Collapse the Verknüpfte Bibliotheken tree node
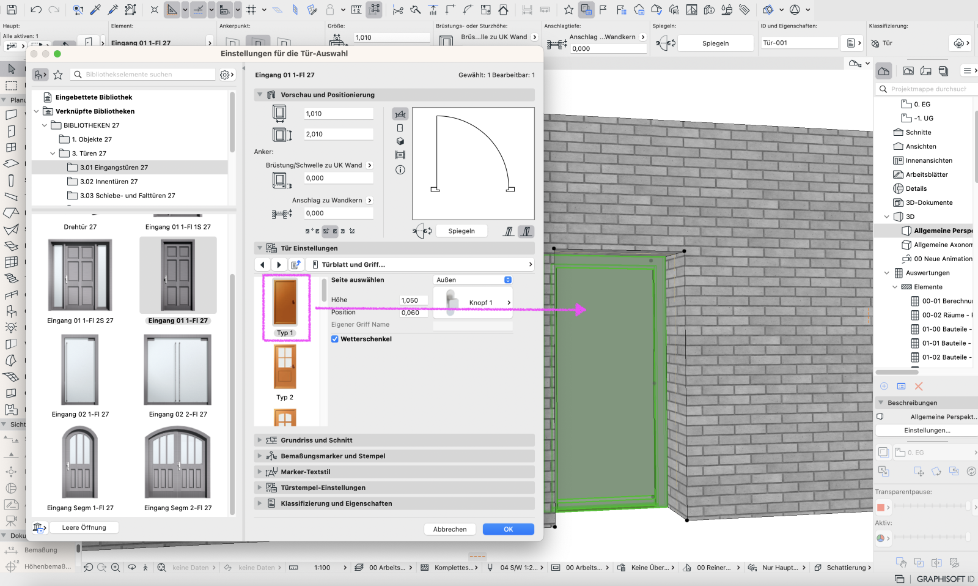Screen dimensions: 978x586 36,111
